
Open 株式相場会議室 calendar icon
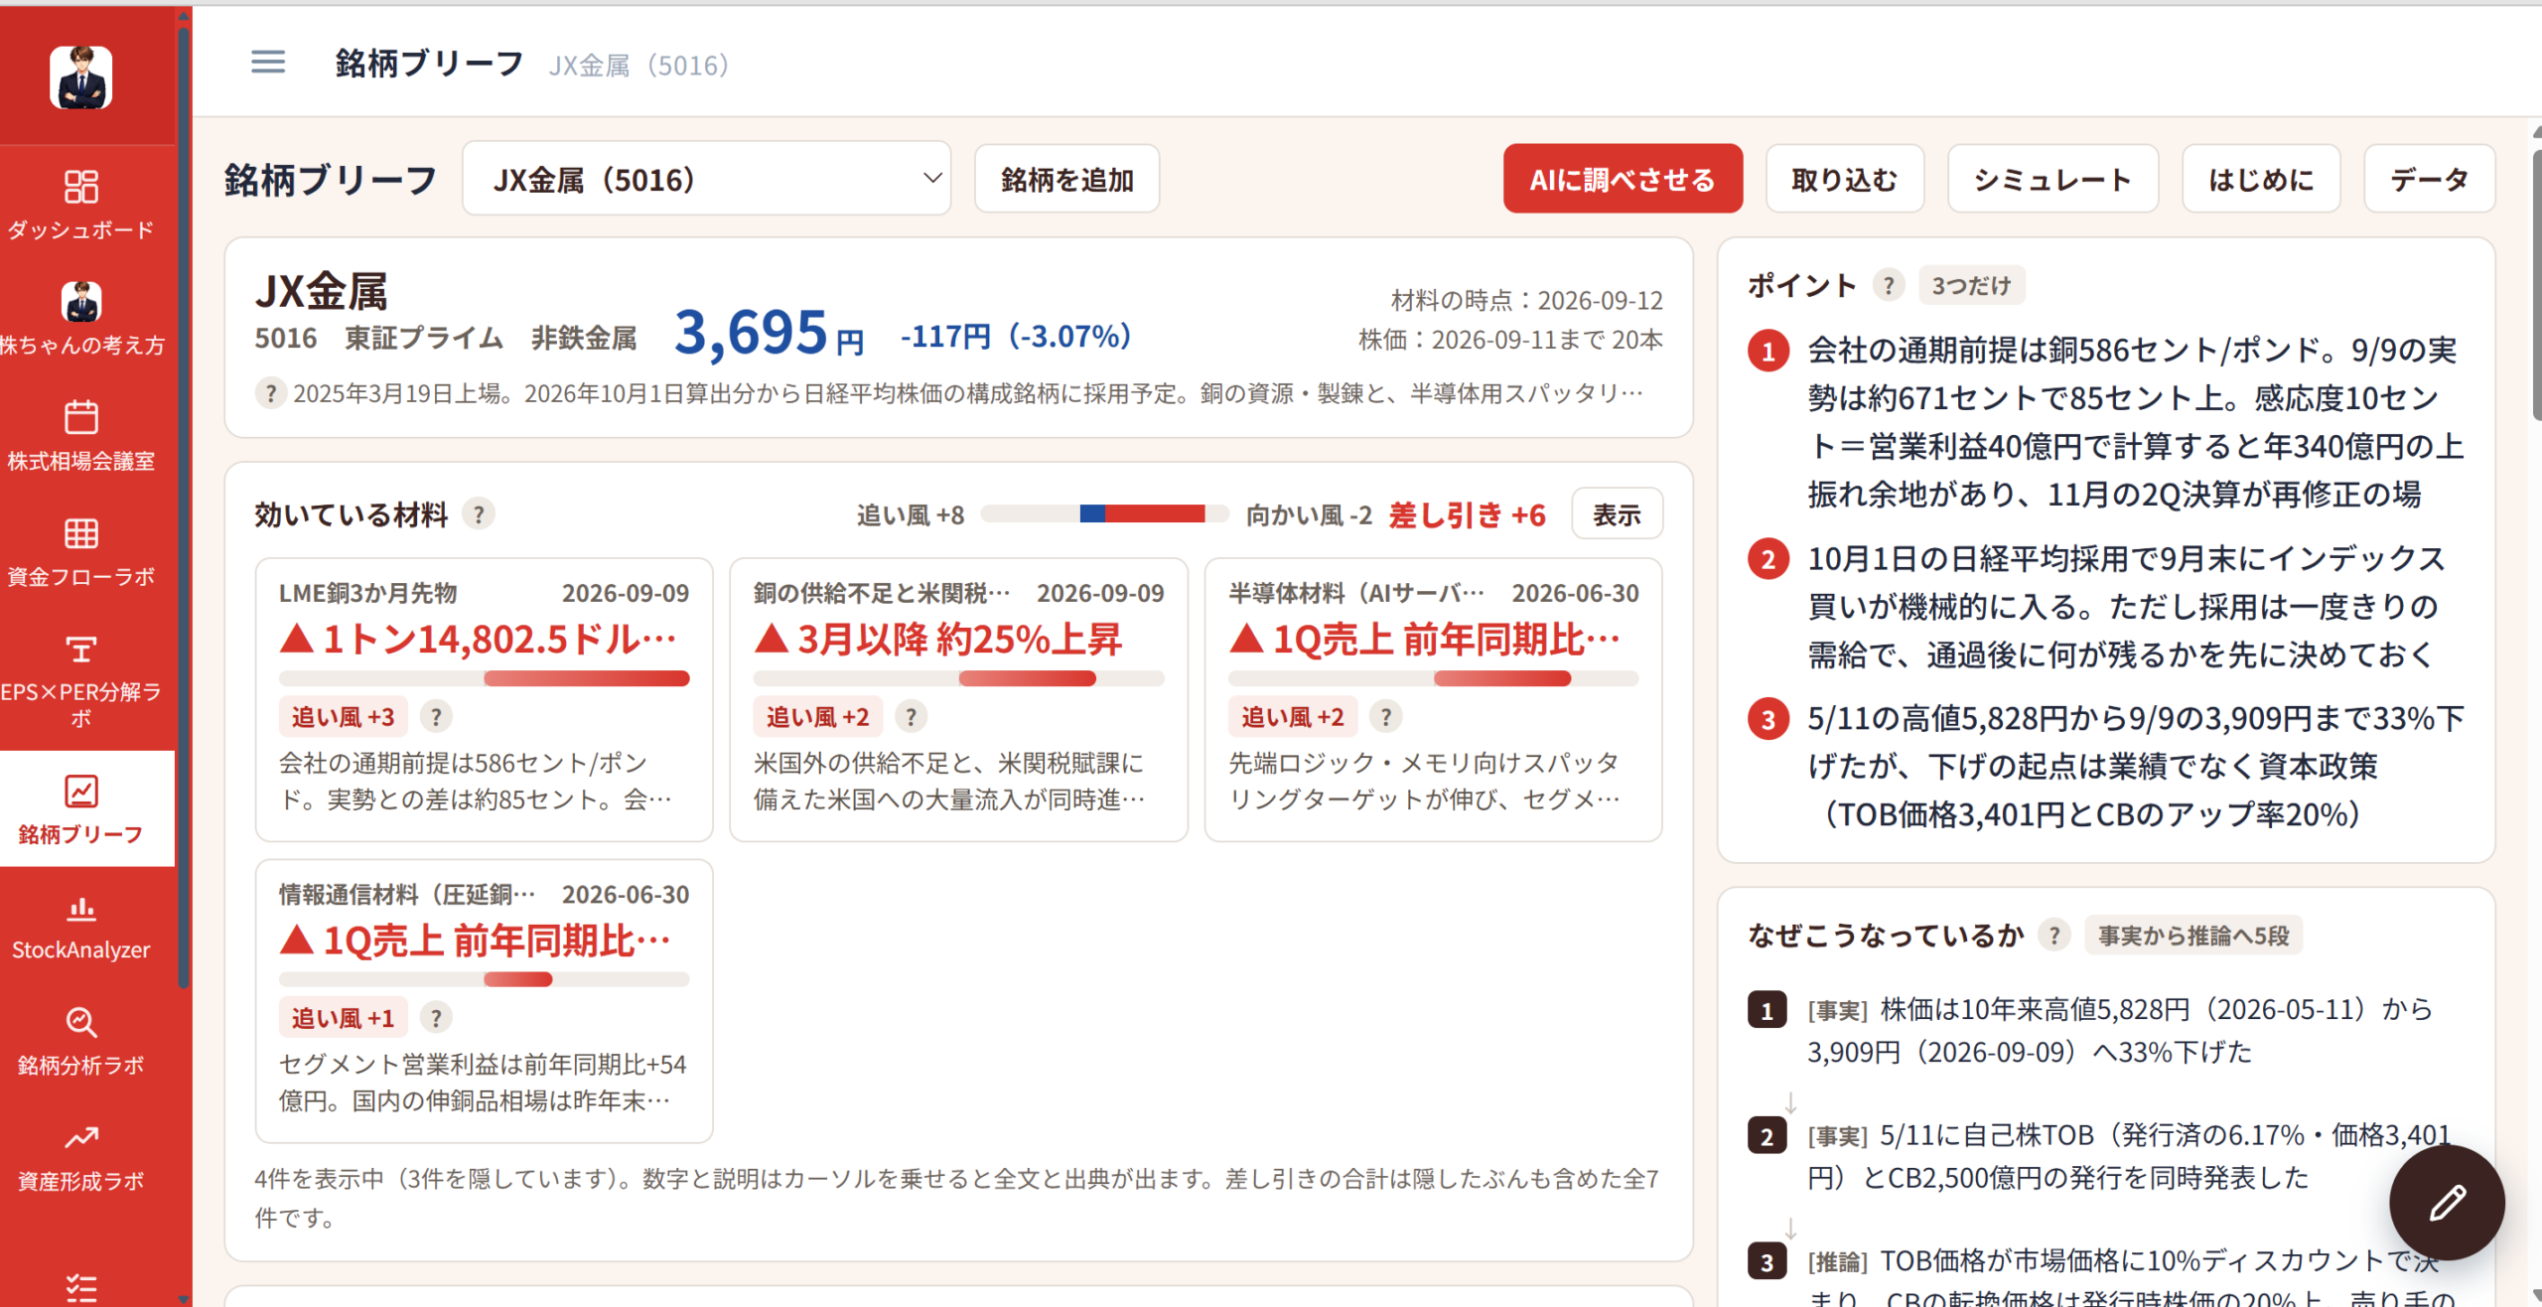81,417
